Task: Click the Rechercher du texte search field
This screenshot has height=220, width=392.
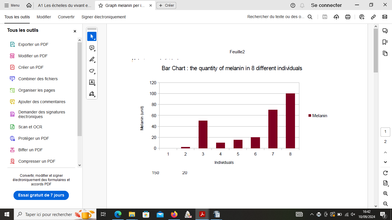Action: 276,17
